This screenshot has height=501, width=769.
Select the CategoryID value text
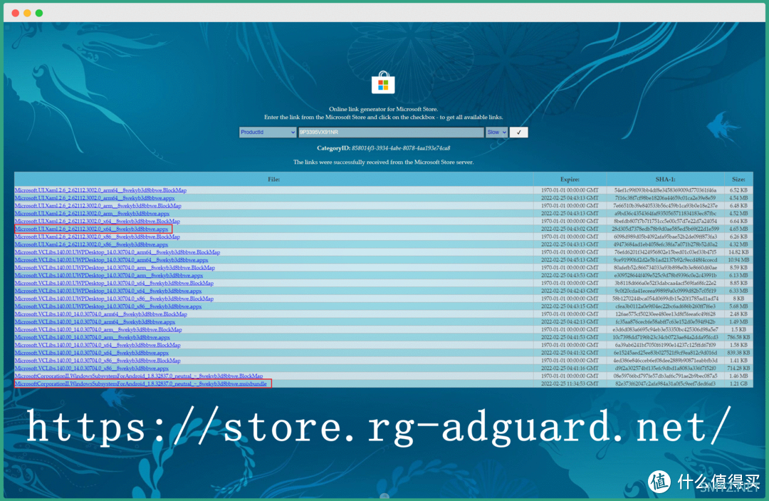point(401,148)
